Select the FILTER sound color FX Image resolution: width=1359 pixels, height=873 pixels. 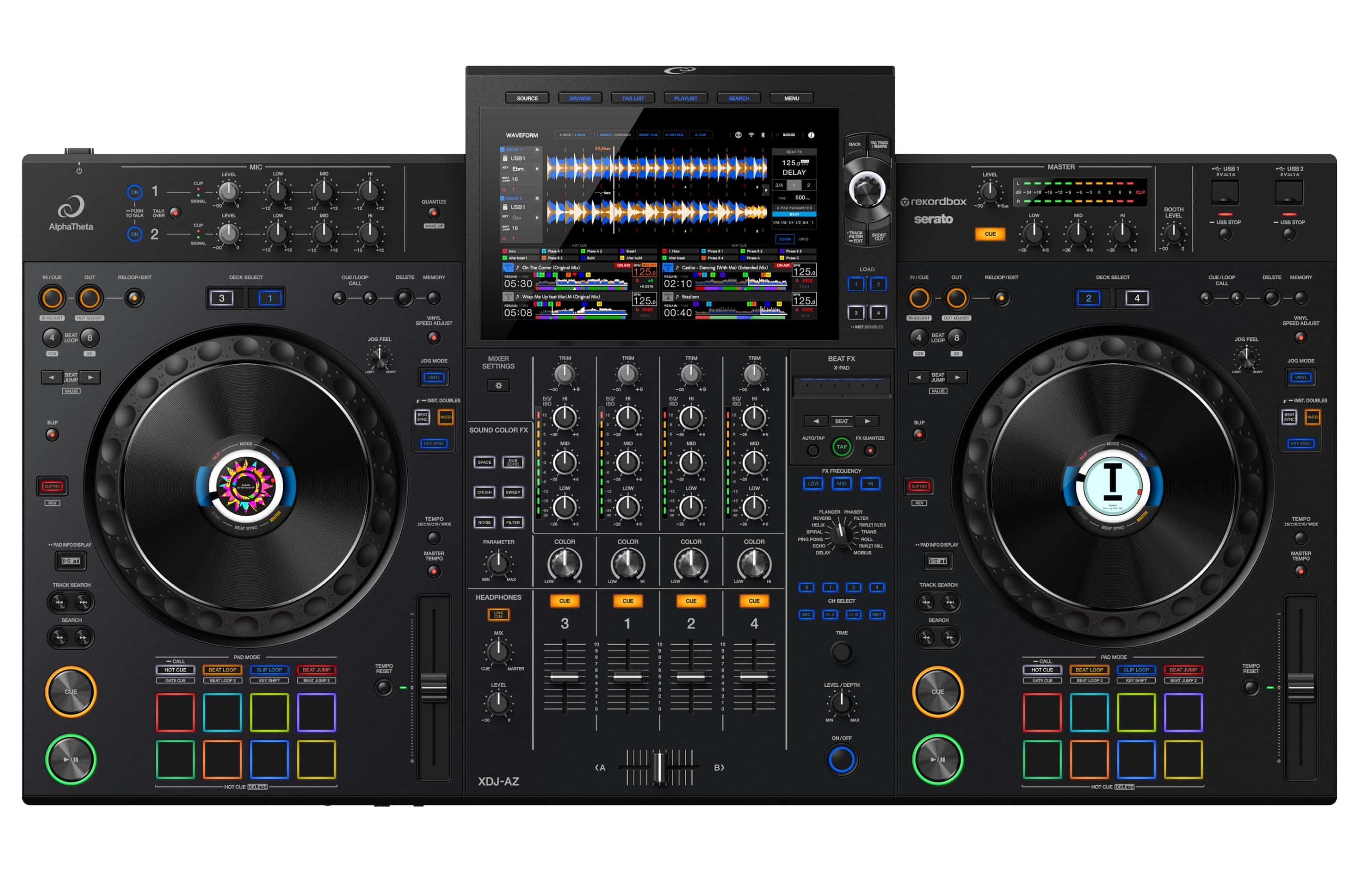click(513, 522)
